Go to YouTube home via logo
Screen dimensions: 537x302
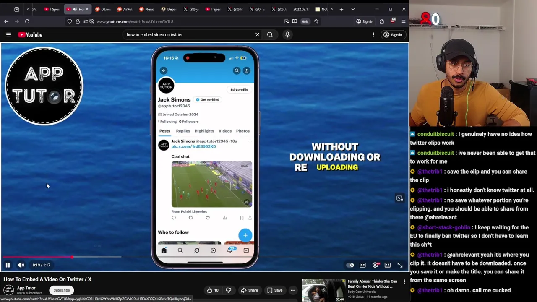30,35
